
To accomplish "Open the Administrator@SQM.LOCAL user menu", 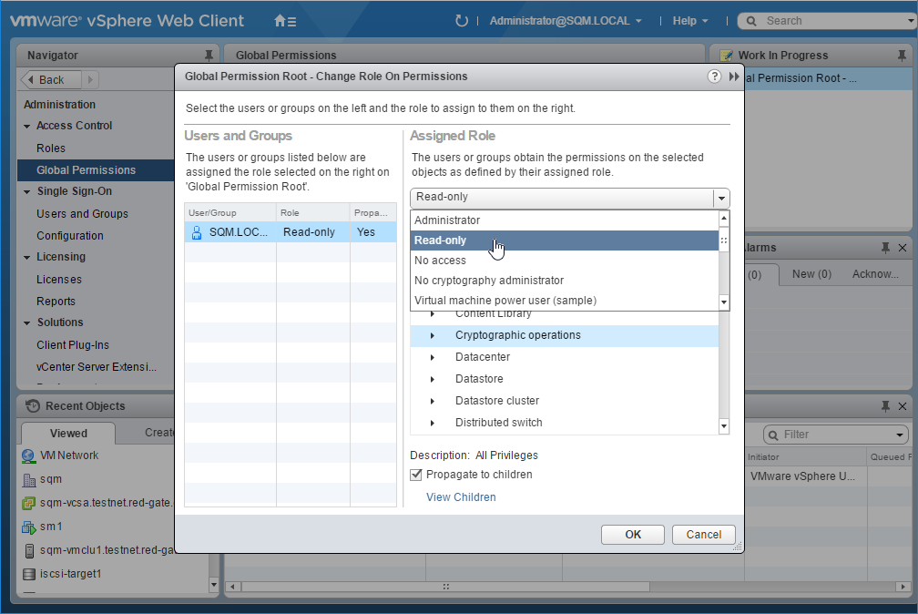I will pyautogui.click(x=565, y=21).
